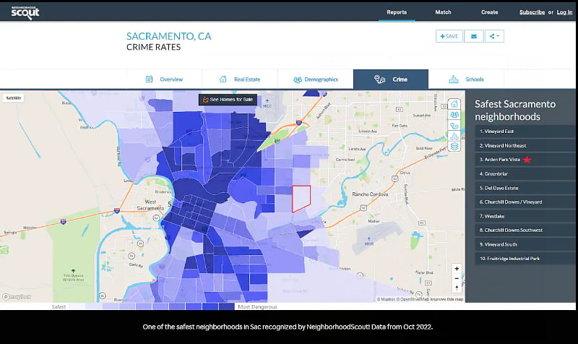Click the West Sacramento map label
Viewport: 578px width, 344px height.
(x=150, y=205)
